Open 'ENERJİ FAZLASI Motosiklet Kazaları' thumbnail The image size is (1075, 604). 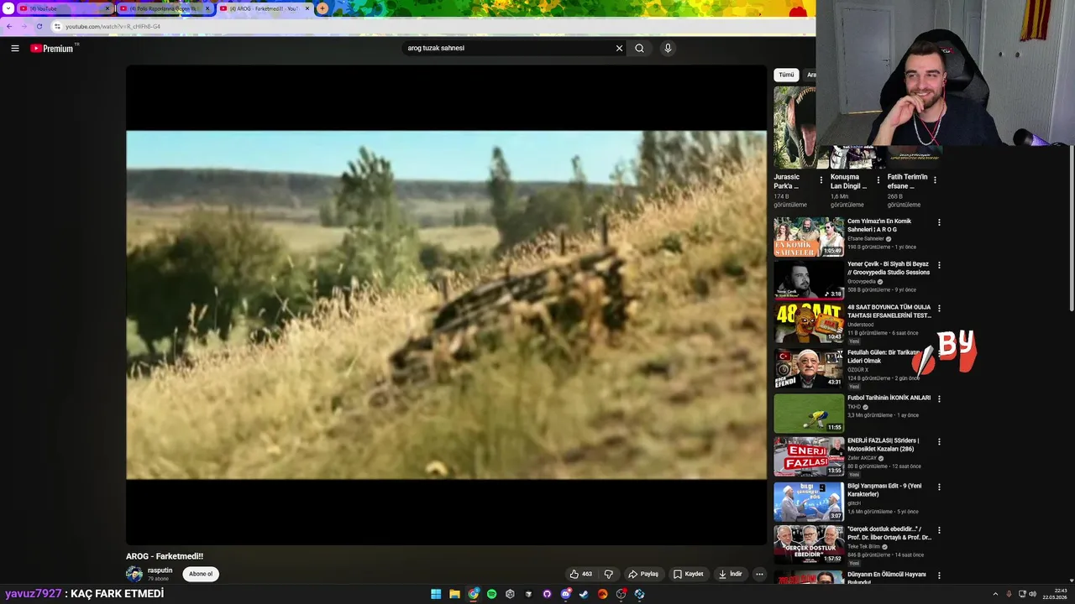[x=809, y=456]
